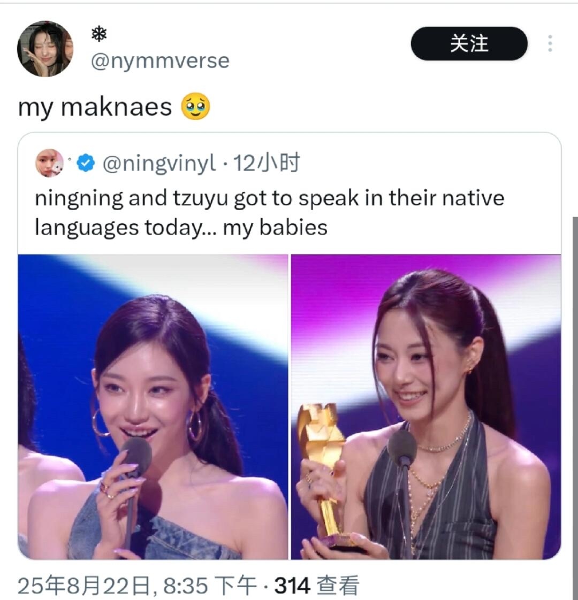Open the three-dot more options menu

550,43
